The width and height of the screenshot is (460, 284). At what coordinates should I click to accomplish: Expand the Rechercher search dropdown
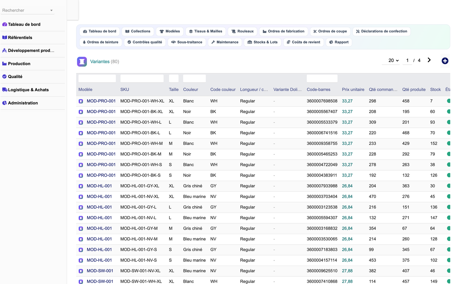tap(51, 10)
